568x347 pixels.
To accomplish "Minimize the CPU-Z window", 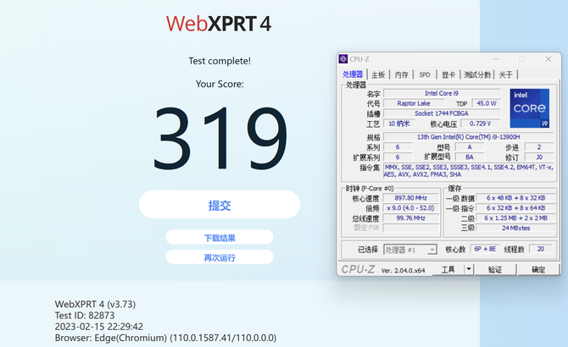I will [496, 59].
